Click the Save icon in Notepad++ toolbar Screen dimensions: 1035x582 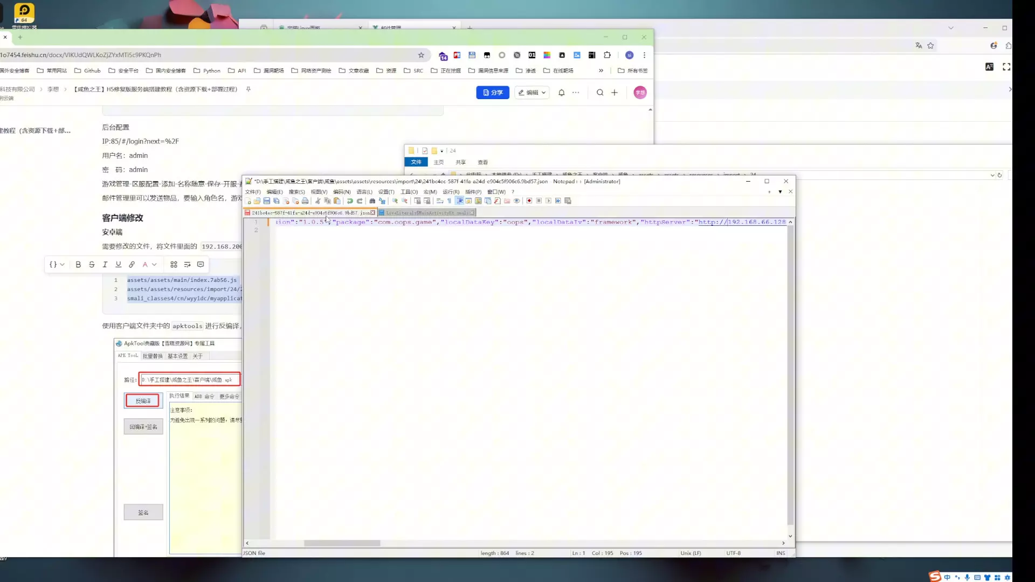pyautogui.click(x=266, y=201)
